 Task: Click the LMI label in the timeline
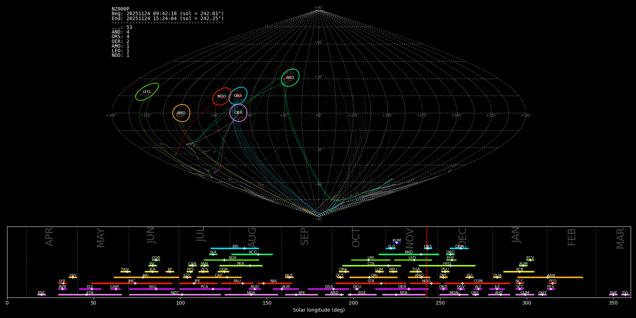[371, 258]
